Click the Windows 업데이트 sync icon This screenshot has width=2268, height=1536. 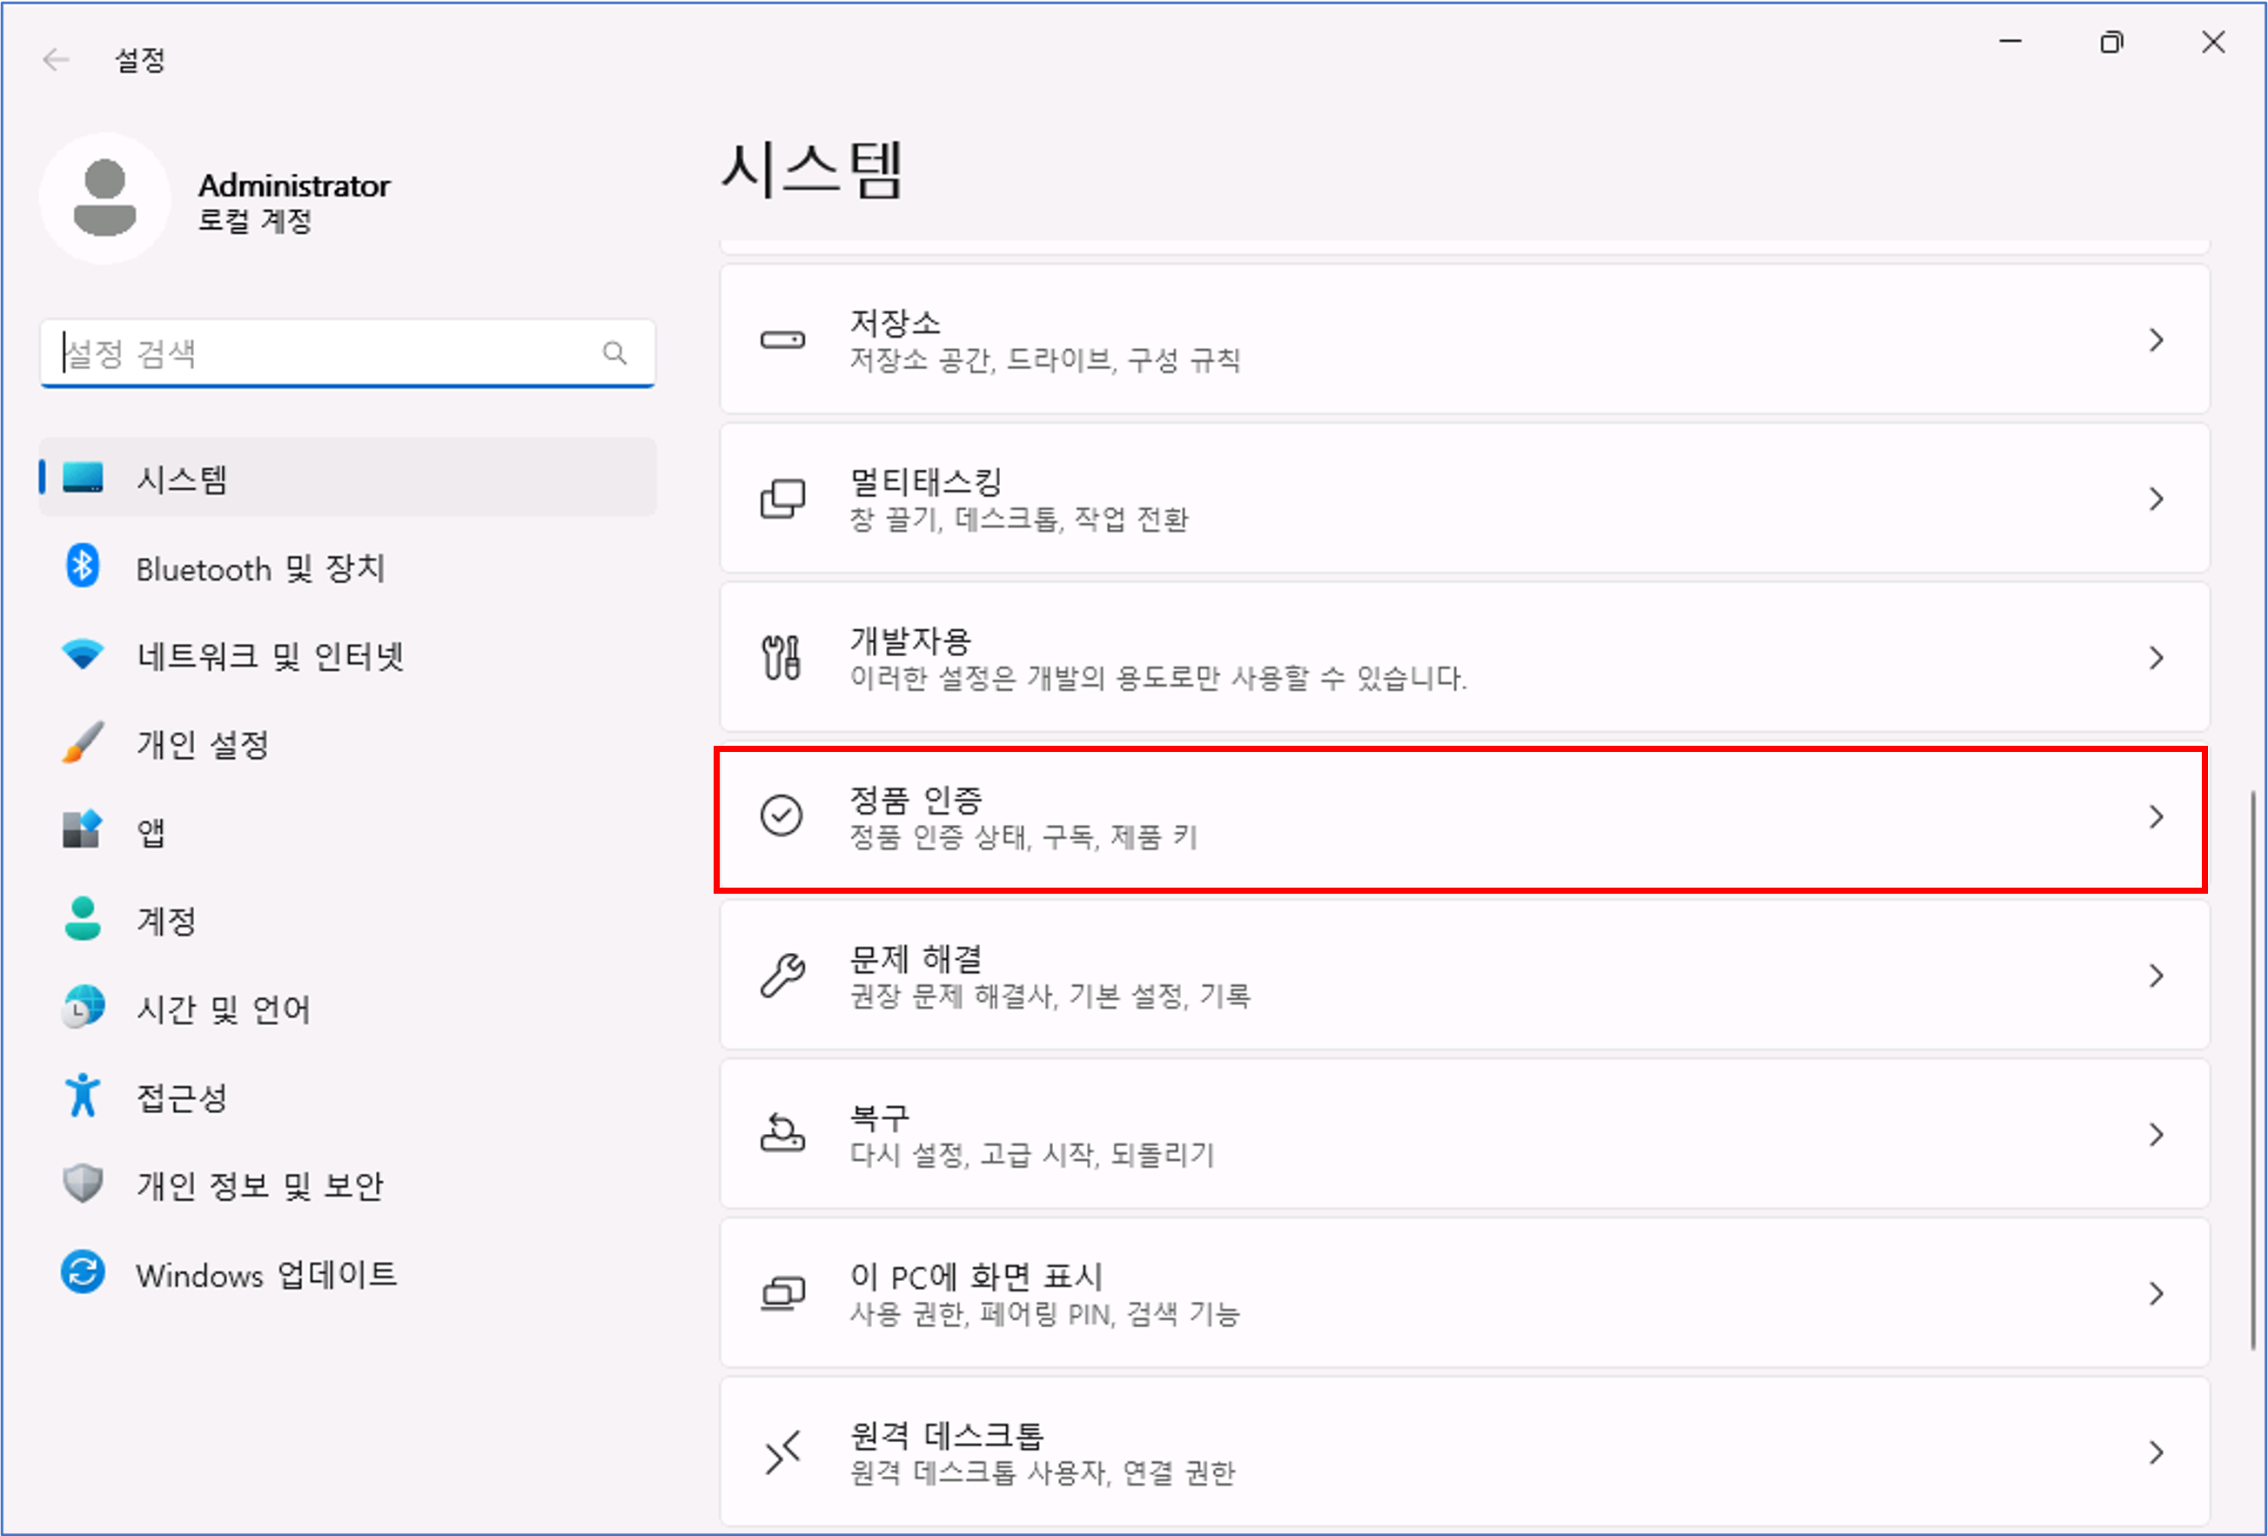pos(83,1272)
